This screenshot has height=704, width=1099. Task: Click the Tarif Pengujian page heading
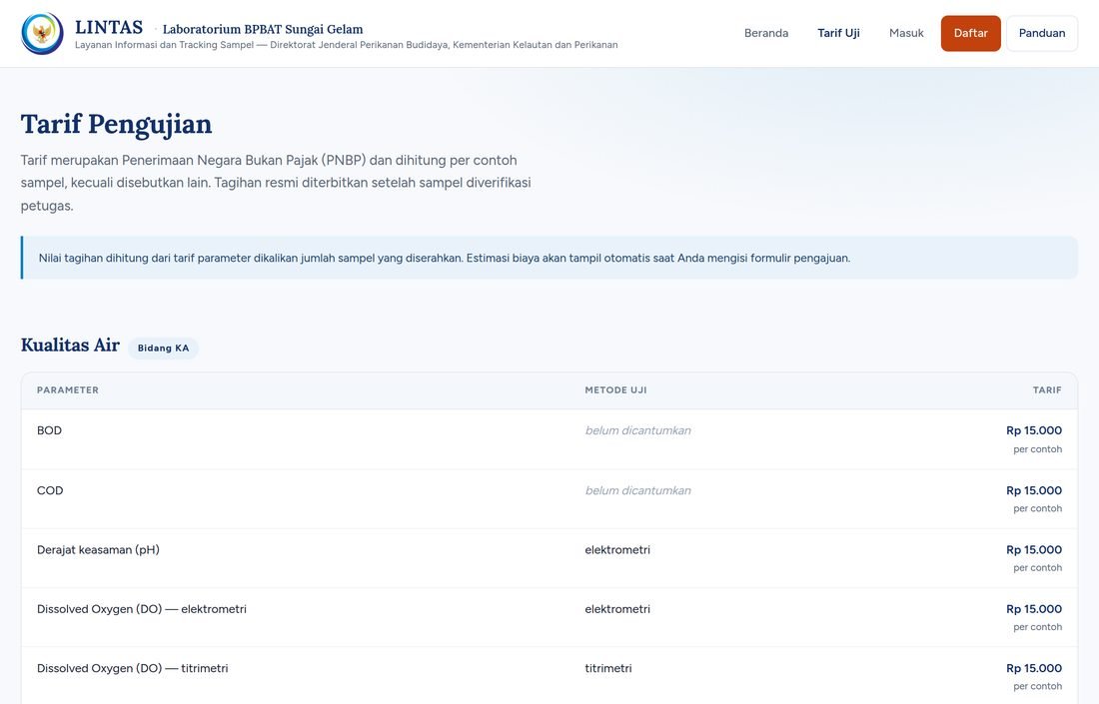tap(116, 124)
